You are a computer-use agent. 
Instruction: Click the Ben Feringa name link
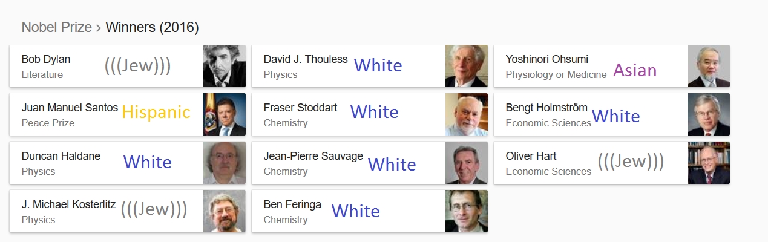click(x=292, y=204)
